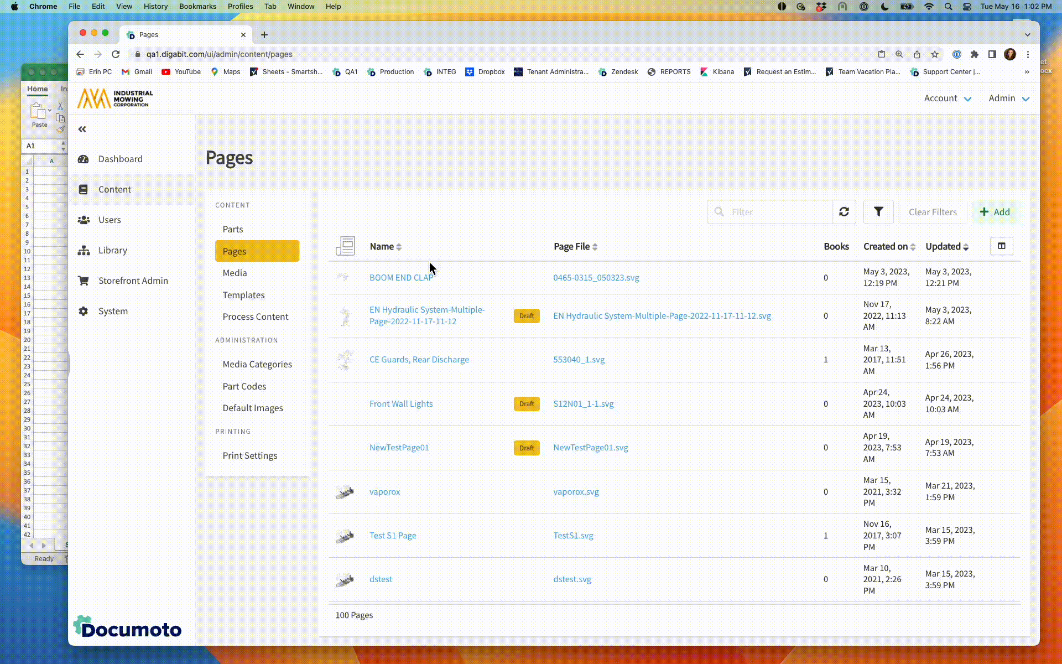
Task: Go to System gear in sidebar
Action: pyautogui.click(x=84, y=311)
